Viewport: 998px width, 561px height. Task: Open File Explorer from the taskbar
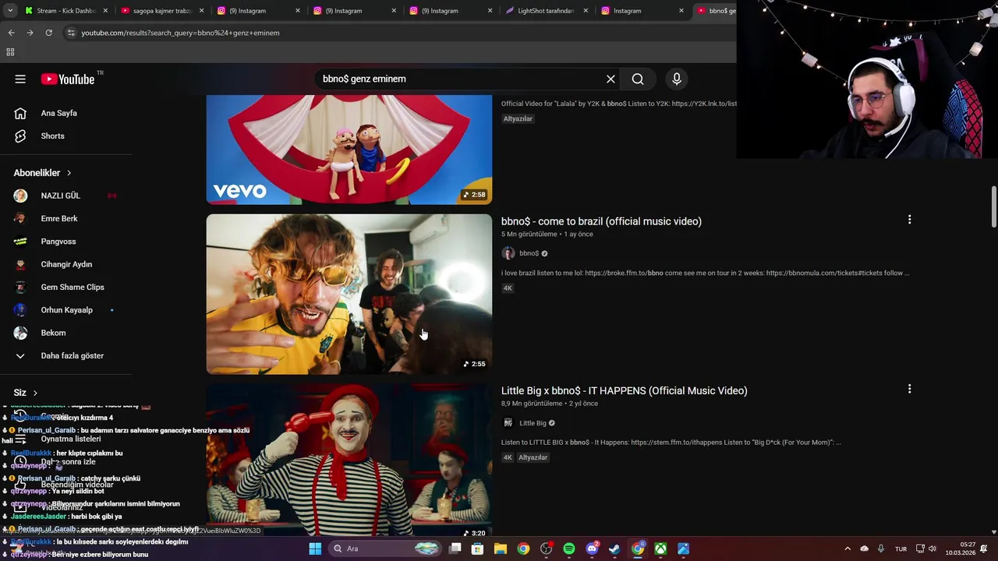[x=500, y=549]
